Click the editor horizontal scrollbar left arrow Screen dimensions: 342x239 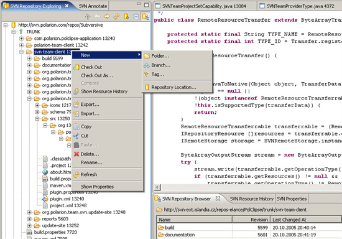tap(157, 187)
